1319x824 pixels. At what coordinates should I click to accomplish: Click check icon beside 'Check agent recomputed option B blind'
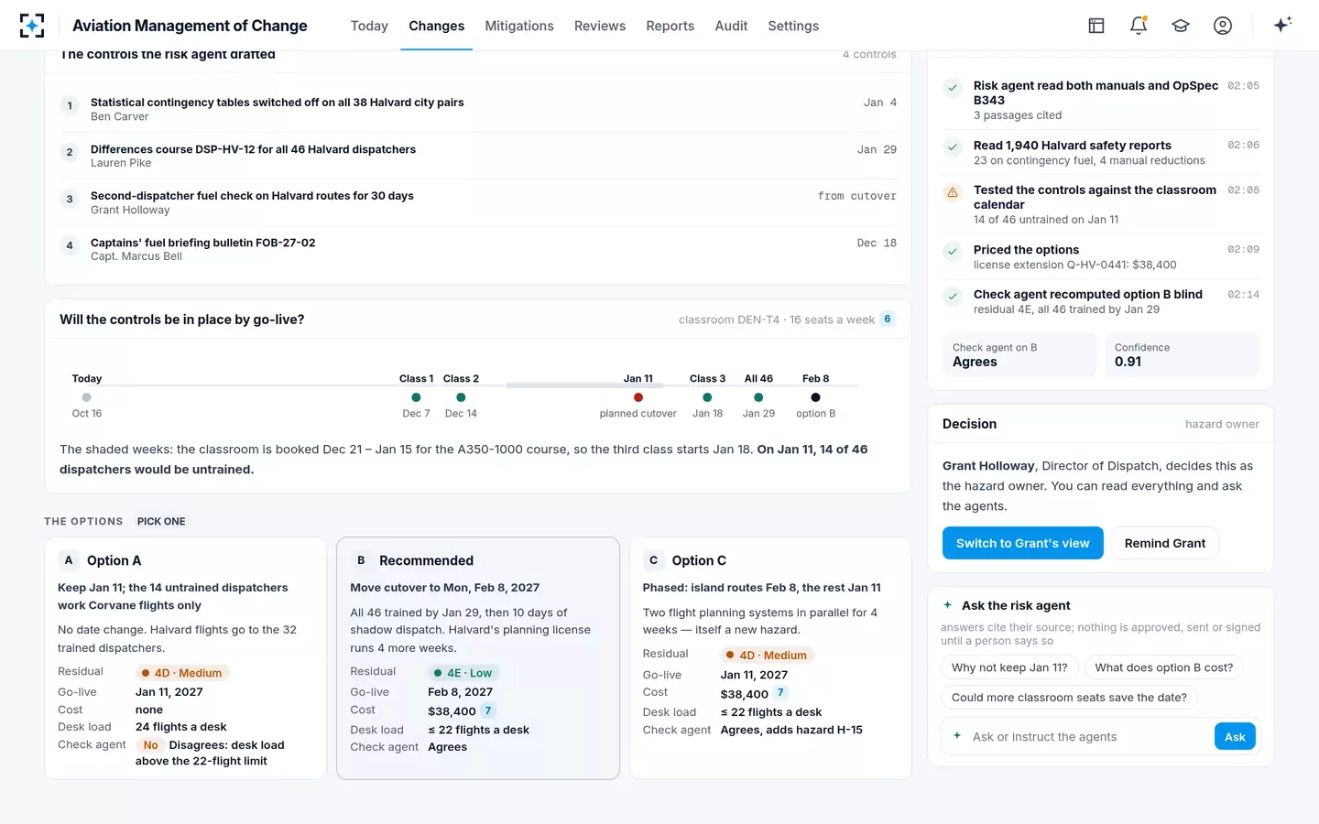click(x=953, y=296)
